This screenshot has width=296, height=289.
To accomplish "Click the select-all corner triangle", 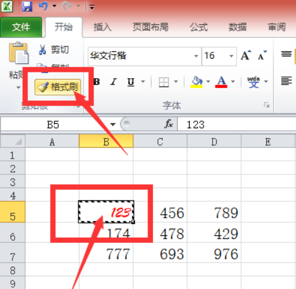I will coord(13,141).
